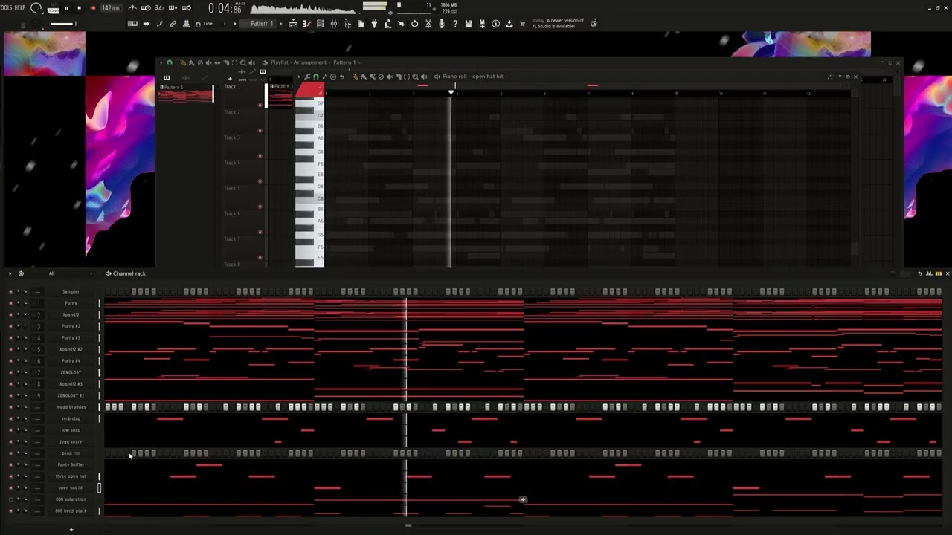Open Piano roll wrench tools icon

[x=307, y=77]
